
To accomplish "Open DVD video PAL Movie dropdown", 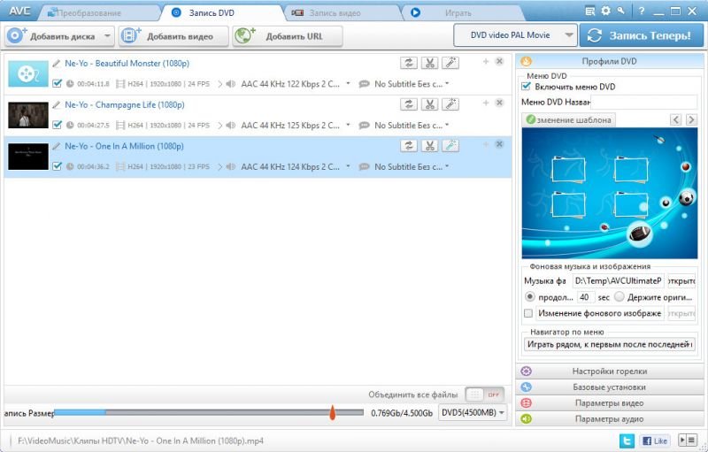I will coord(514,35).
